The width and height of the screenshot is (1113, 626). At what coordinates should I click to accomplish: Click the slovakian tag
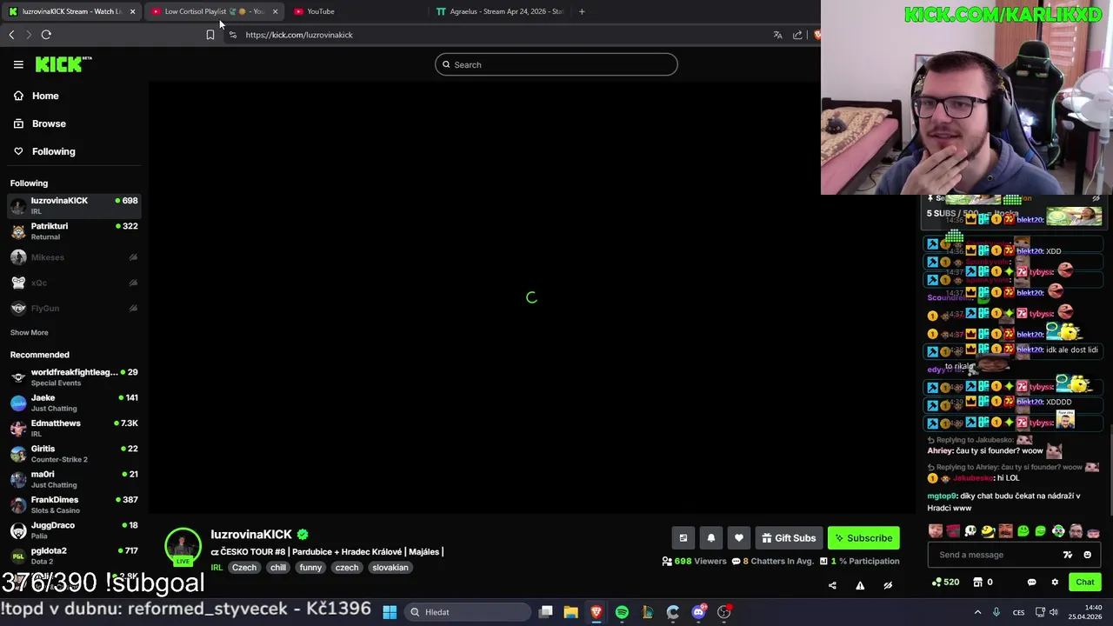(x=390, y=568)
